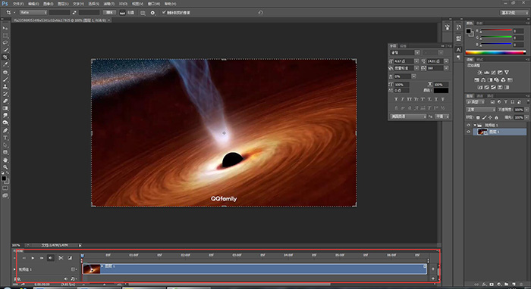Click the Brightness/Contrast adjustment icon

click(479, 73)
